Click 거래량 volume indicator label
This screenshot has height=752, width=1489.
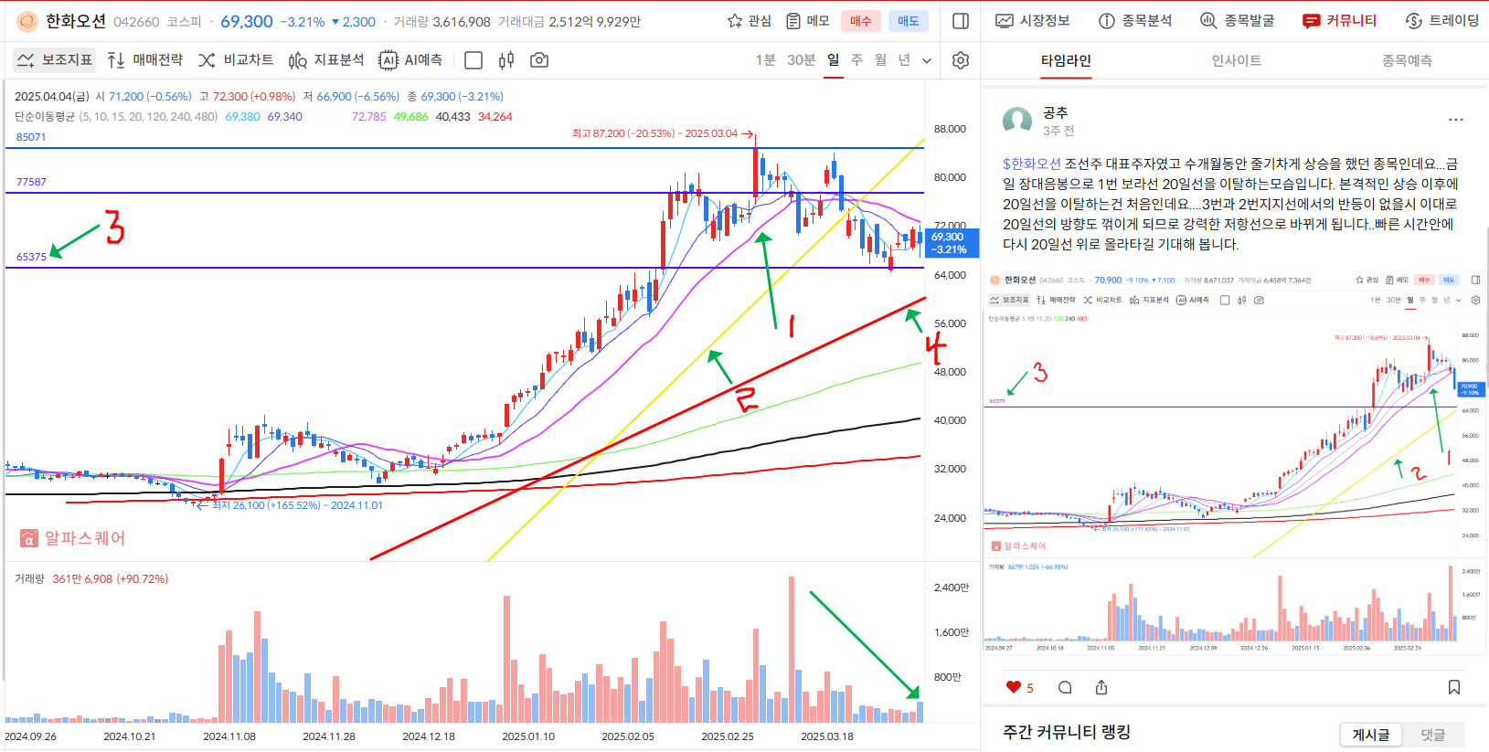click(29, 579)
